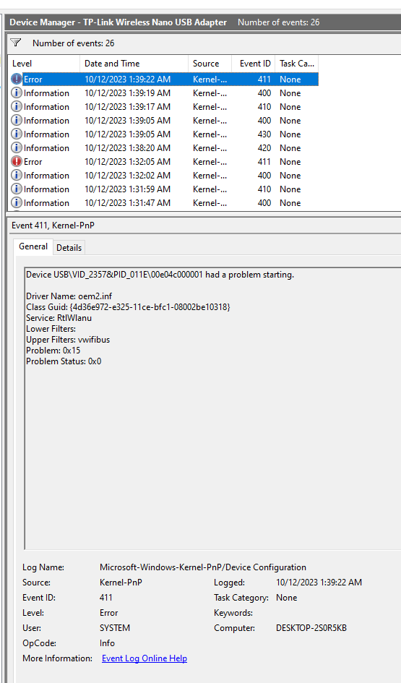This screenshot has width=401, height=683.
Task: Click the Log Name value text
Action: pyautogui.click(x=203, y=567)
